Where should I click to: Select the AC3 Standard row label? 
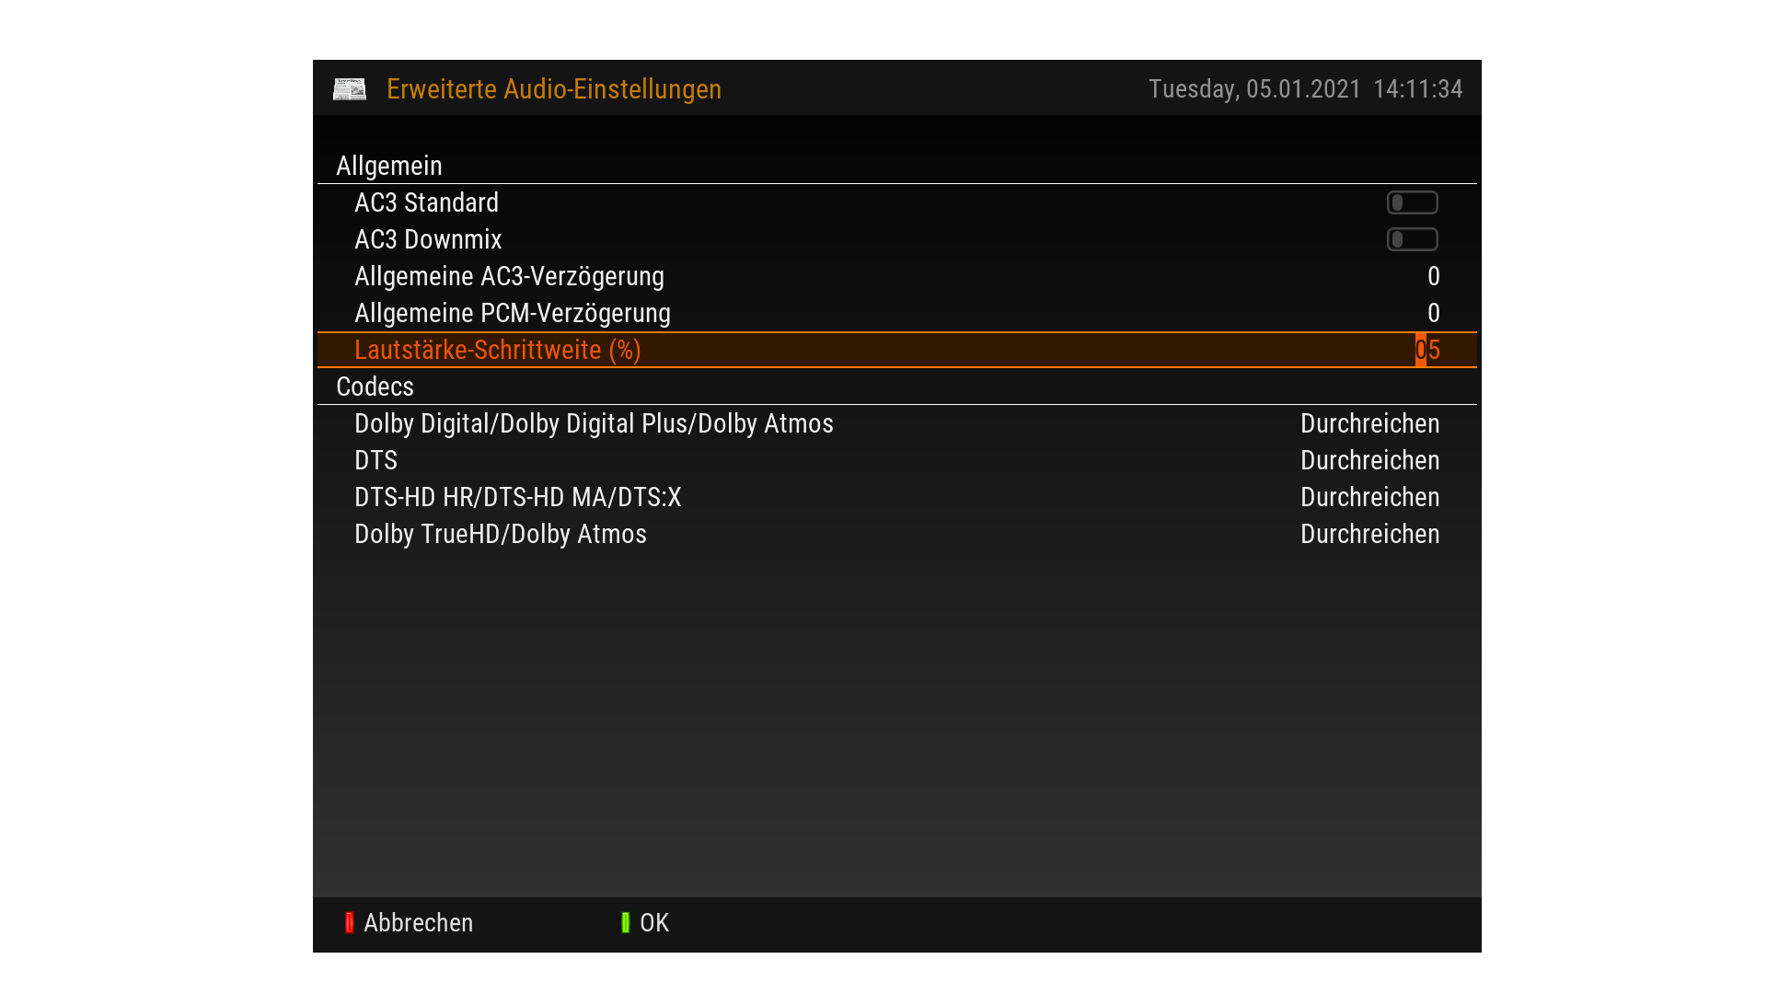point(426,202)
